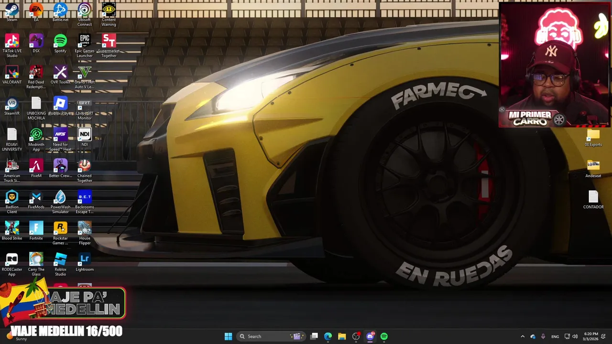Select UNBOXING MOCHILA text file

pos(36,108)
